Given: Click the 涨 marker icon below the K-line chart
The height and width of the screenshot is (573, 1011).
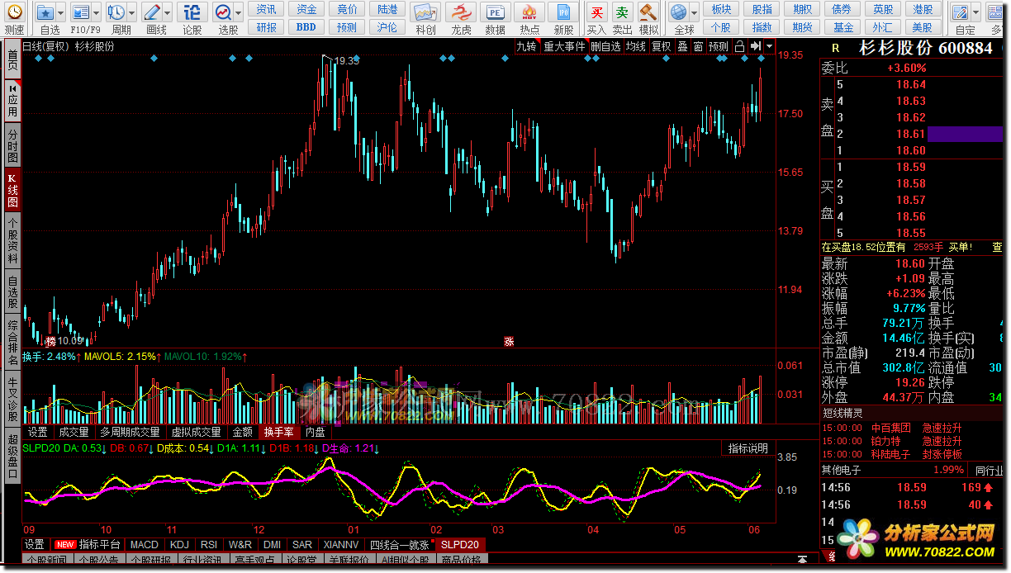Looking at the screenshot, I should [509, 340].
